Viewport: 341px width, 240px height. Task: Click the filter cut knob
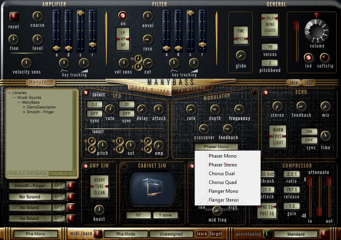[148, 63]
